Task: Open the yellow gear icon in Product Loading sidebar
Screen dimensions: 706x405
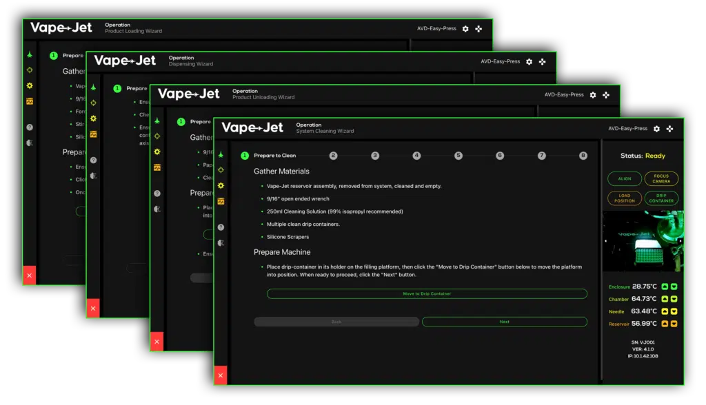Action: pyautogui.click(x=30, y=85)
